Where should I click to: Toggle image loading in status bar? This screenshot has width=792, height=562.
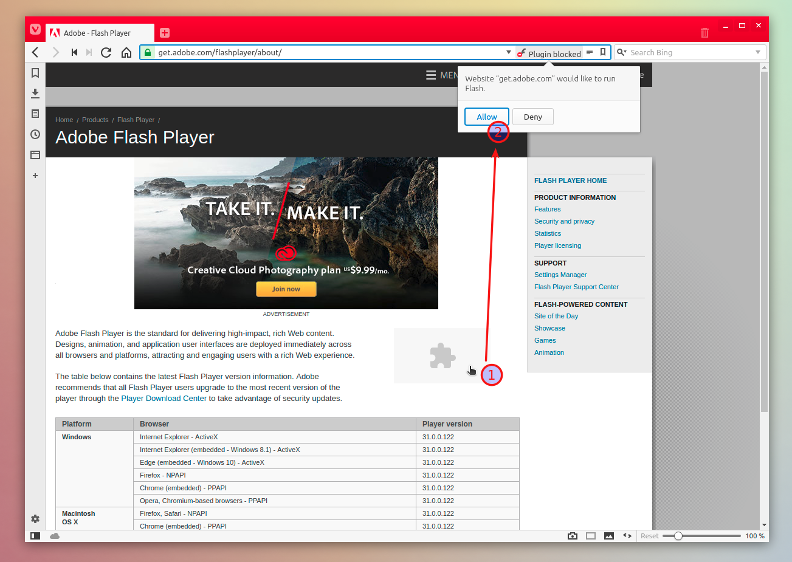tap(609, 536)
